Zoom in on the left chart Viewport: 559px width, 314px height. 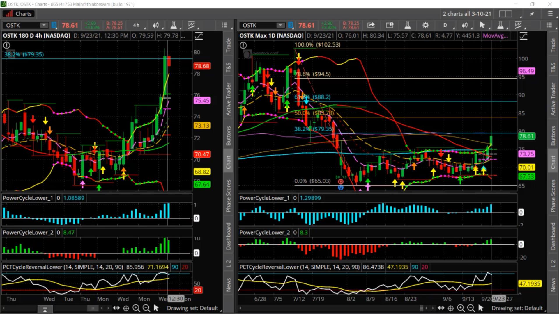pos(136,308)
